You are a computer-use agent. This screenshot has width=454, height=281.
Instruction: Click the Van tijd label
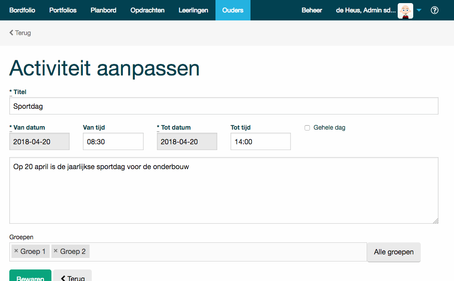94,127
